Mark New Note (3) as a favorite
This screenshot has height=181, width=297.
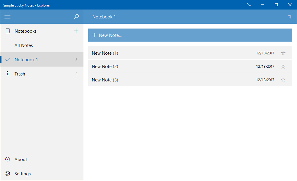pyautogui.click(x=283, y=80)
